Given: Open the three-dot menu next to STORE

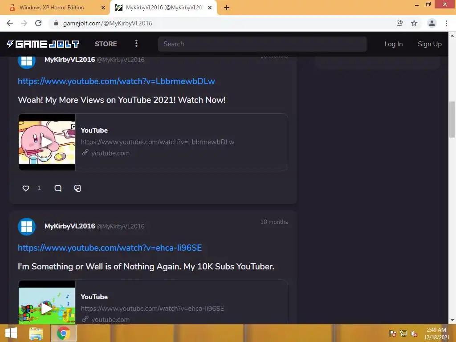Looking at the screenshot, I should tap(136, 44).
